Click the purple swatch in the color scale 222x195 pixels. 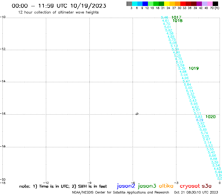[x=199, y=4]
